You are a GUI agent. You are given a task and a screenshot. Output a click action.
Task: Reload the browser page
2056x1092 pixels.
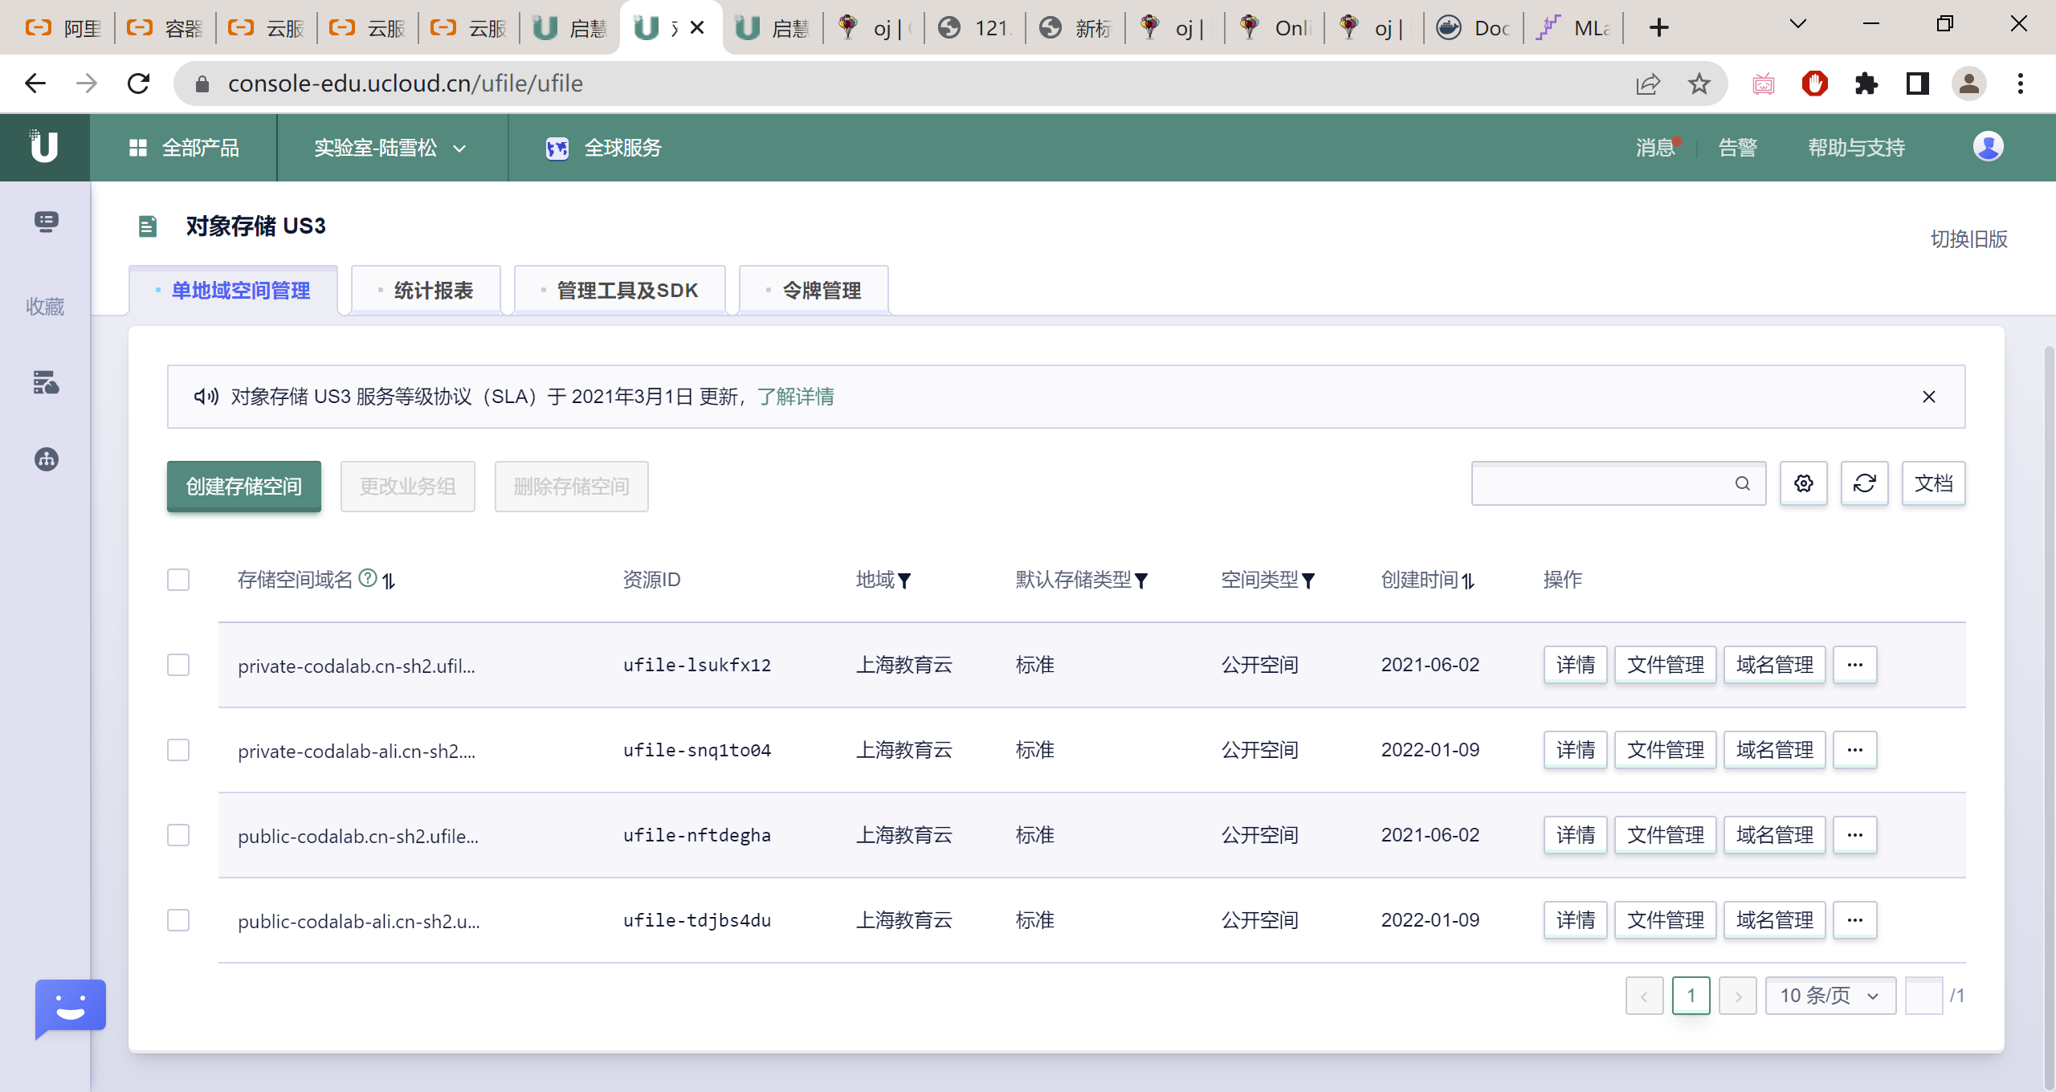point(138,84)
